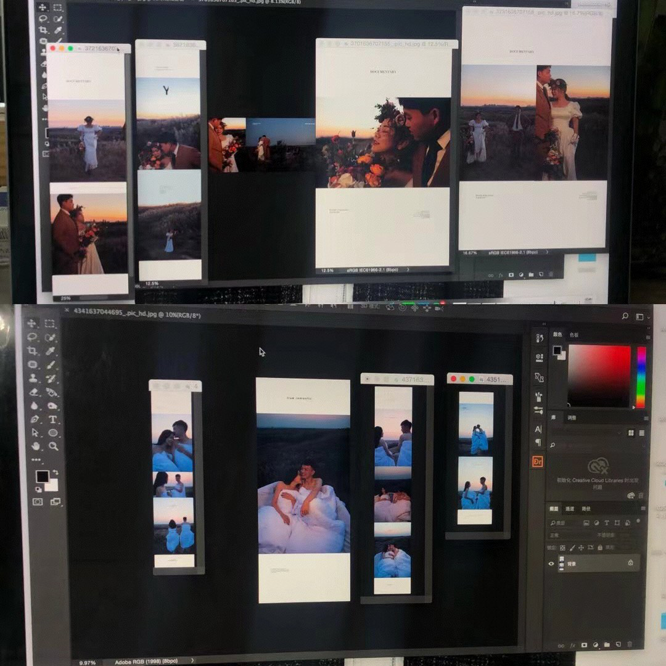Open the 正常 blend mode dropdown
Viewport: 666px width, 666px height.
pos(569,535)
